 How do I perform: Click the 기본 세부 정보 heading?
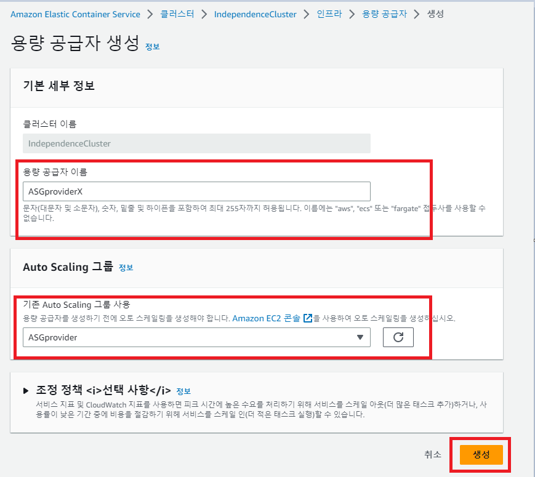click(58, 86)
